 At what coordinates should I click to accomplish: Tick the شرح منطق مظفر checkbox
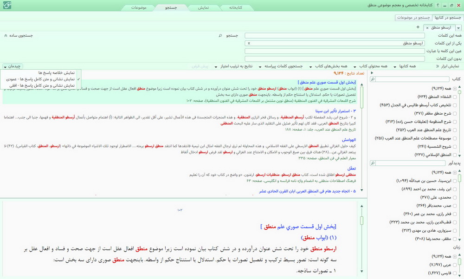point(455,113)
